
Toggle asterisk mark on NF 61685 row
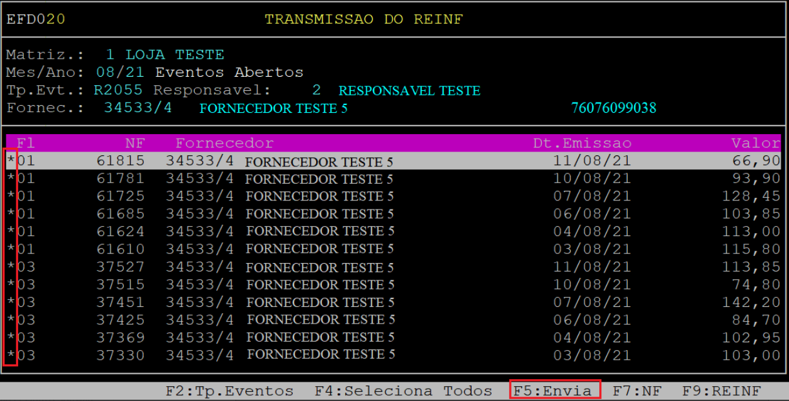coord(10,213)
